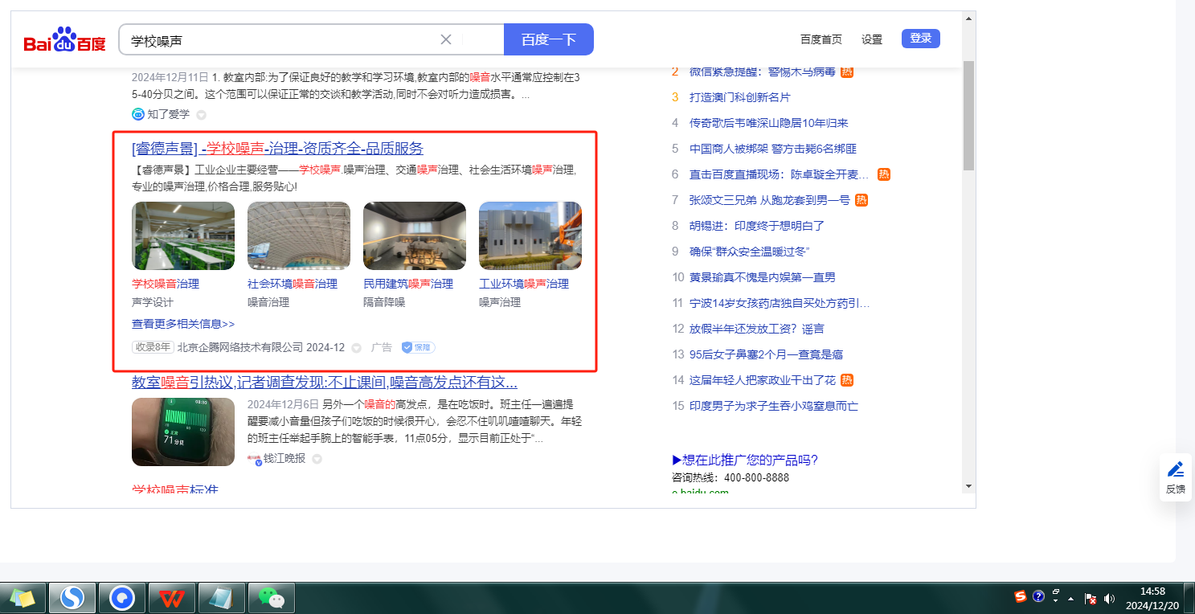Click the 保障 shield badge on the ad
Image resolution: width=1195 pixels, height=614 pixels.
[x=418, y=347]
